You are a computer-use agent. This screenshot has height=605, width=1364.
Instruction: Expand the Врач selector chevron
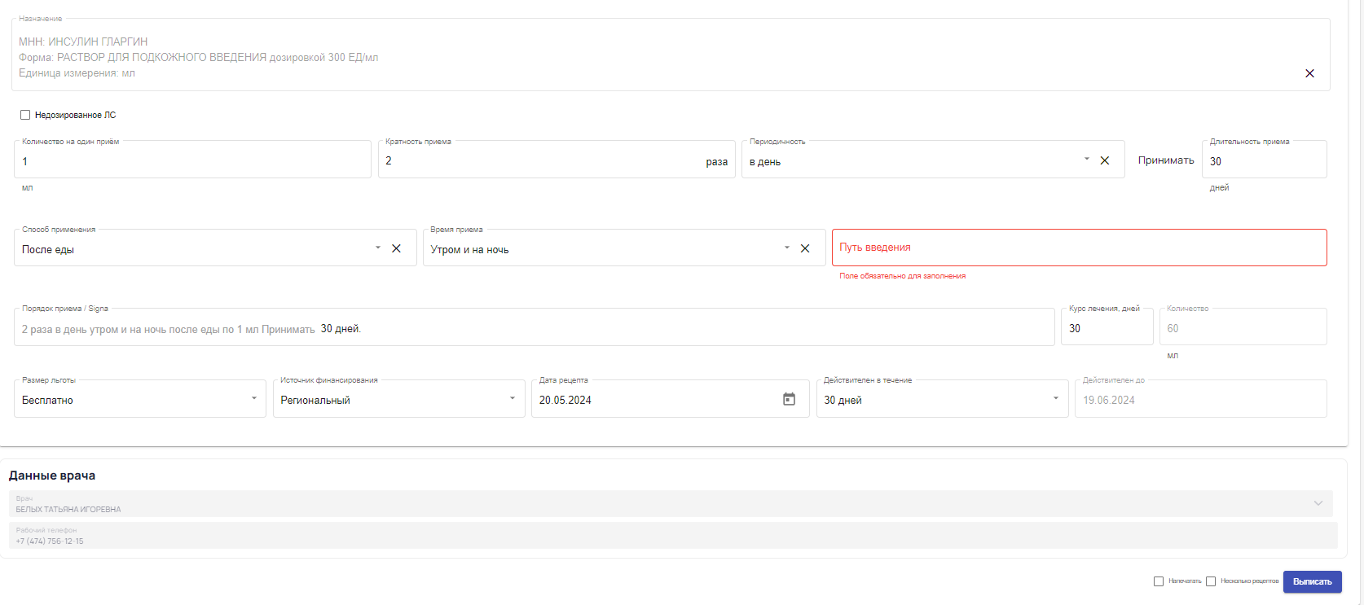(1318, 503)
